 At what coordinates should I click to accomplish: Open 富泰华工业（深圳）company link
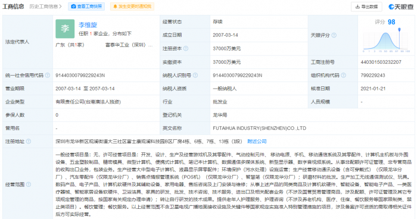pyautogui.click(x=129, y=45)
